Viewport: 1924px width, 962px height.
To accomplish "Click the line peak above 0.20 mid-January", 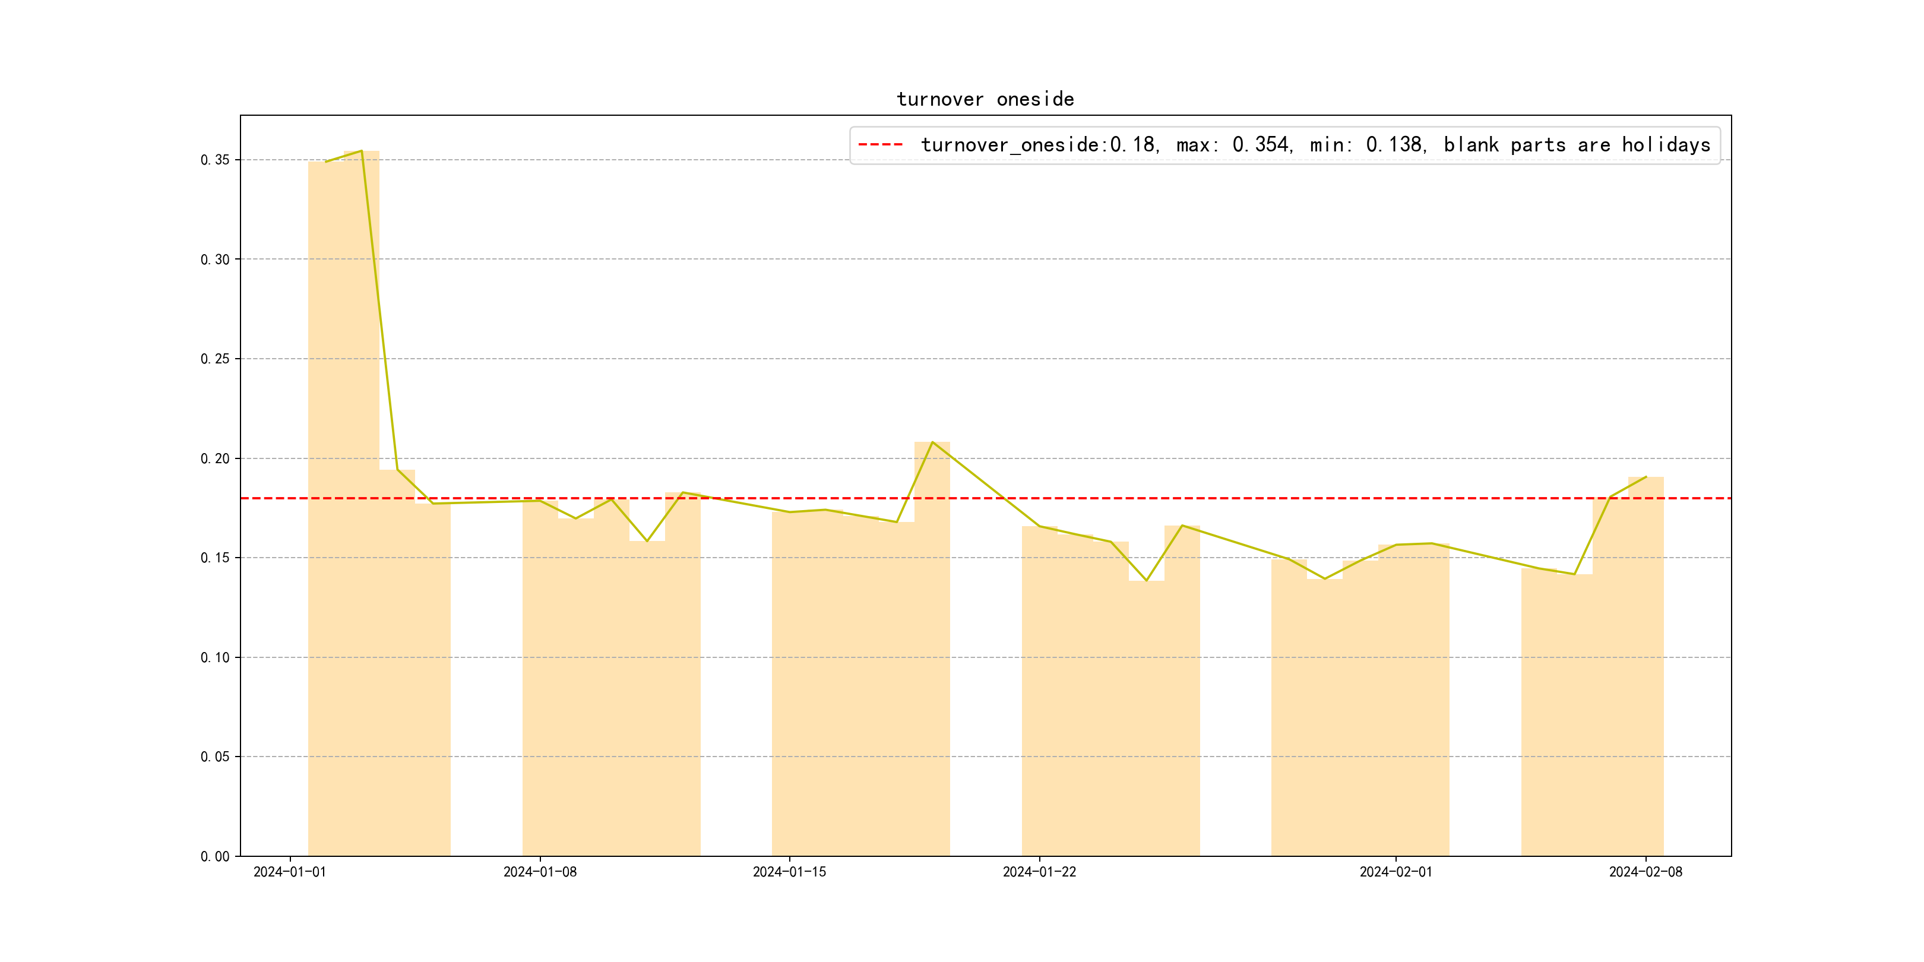I will 932,442.
